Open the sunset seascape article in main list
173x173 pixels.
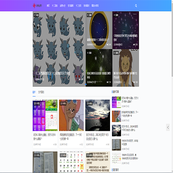98,115
